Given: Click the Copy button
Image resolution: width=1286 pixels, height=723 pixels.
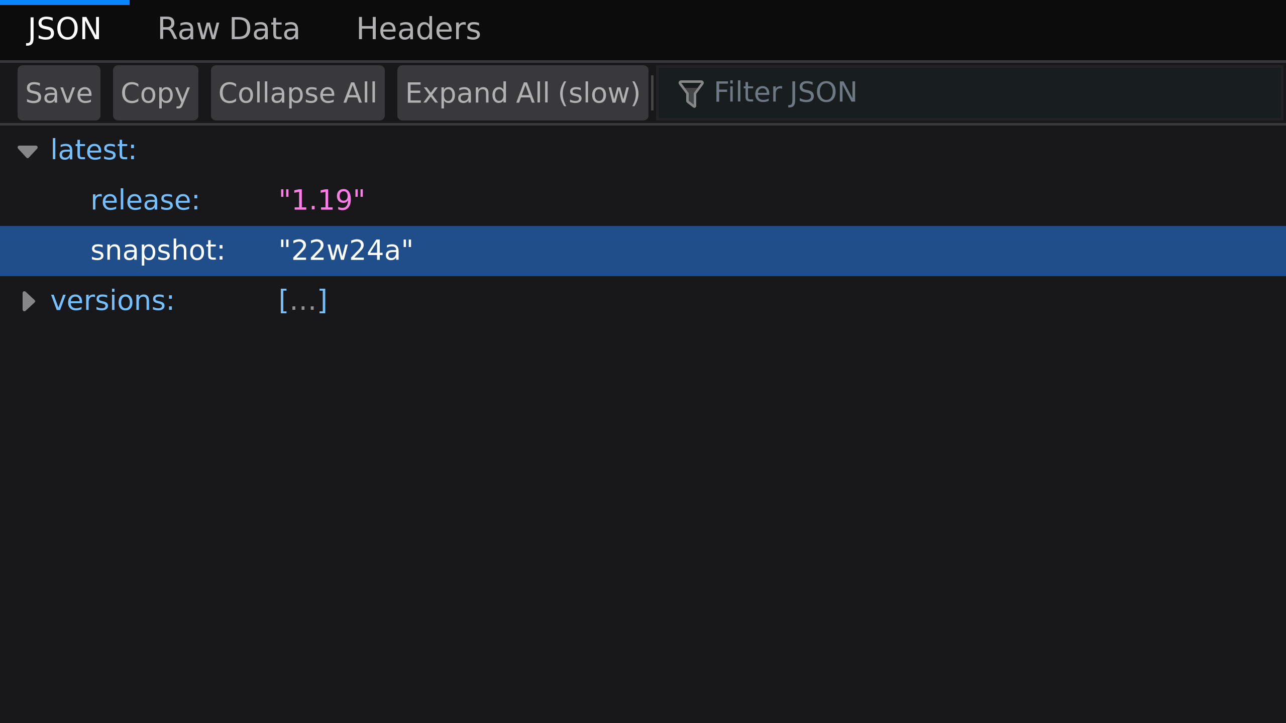Looking at the screenshot, I should coord(155,93).
